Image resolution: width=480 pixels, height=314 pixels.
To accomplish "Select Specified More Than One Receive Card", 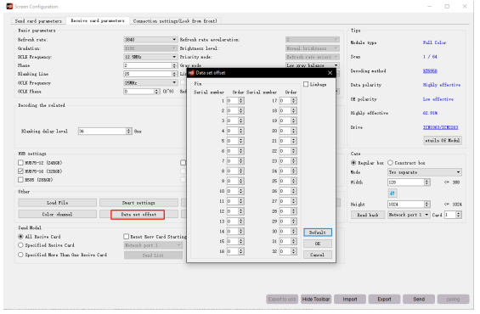I will click(x=20, y=255).
